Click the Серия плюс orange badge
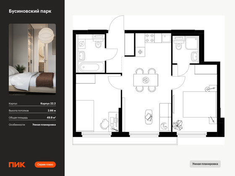 click(45, 164)
